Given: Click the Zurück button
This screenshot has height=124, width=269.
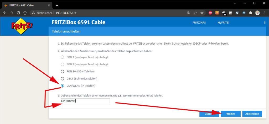Looking at the screenshot, I should [209, 114].
